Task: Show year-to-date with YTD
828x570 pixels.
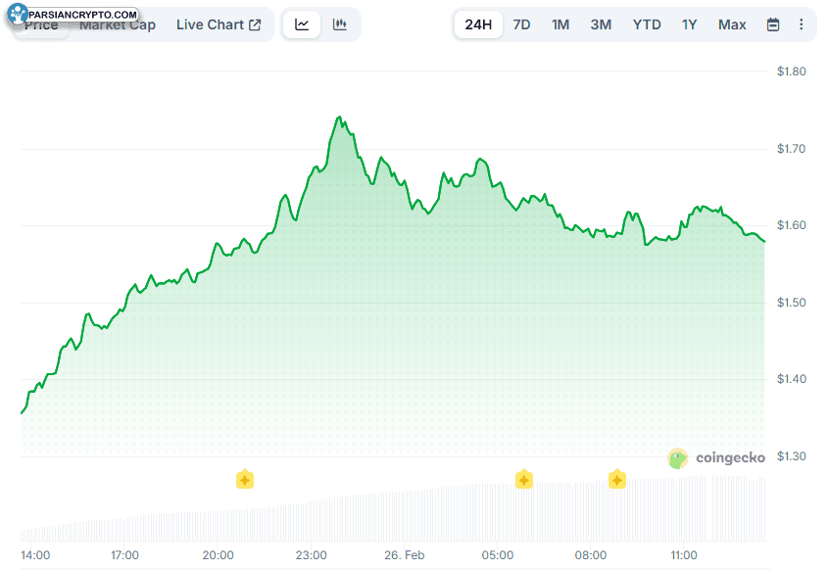Action: point(647,24)
